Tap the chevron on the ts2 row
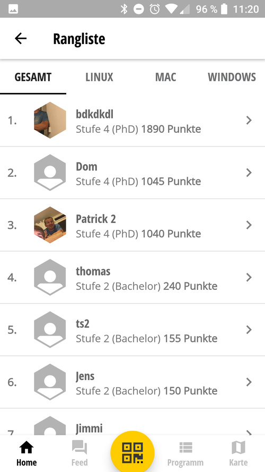 (249, 330)
